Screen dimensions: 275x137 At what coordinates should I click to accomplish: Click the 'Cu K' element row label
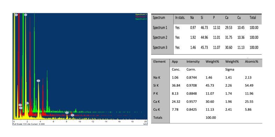(x=157, y=110)
